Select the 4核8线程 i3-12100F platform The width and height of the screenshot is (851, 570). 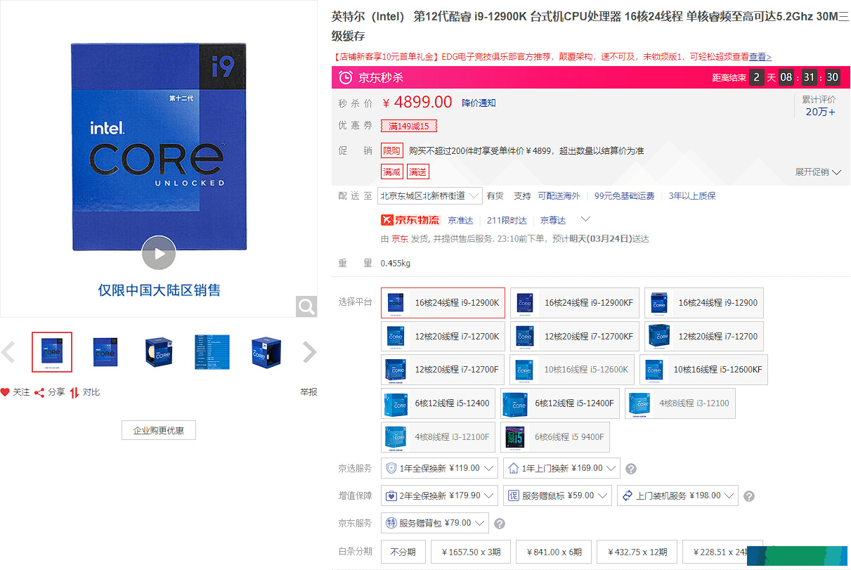439,437
